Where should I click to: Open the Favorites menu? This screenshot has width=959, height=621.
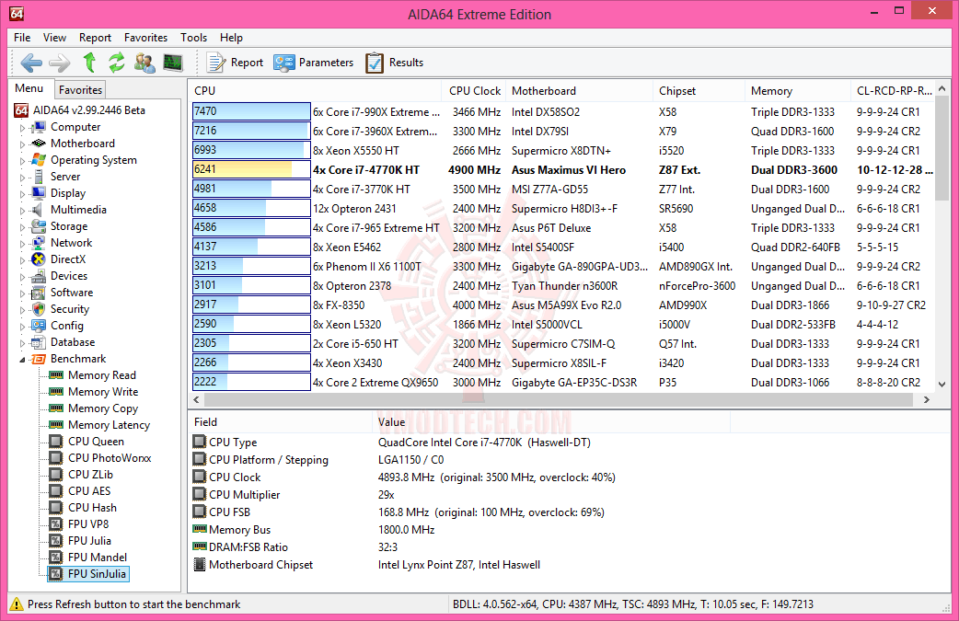click(x=145, y=38)
